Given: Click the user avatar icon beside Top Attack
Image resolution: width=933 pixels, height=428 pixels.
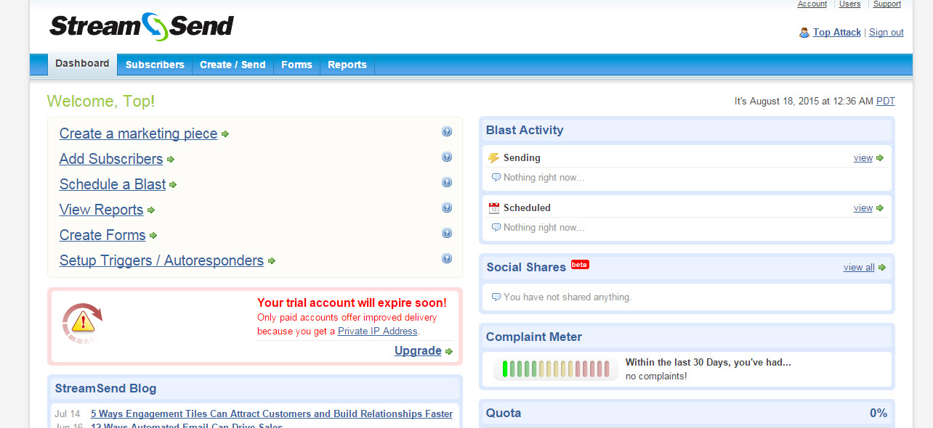Looking at the screenshot, I should click(x=804, y=33).
